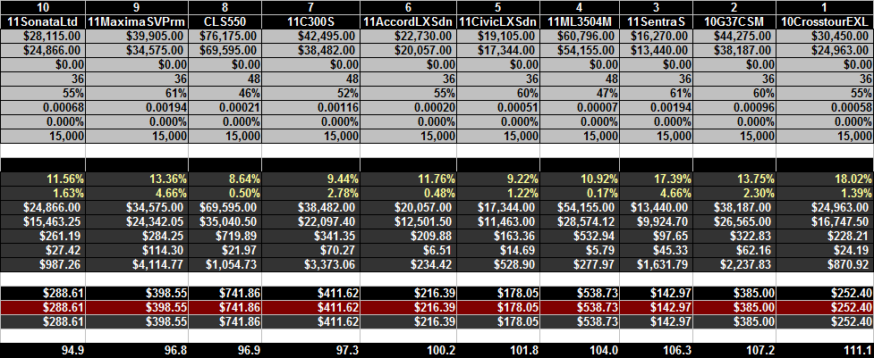874x358 pixels.
Task: Select the 11AccordLXSdn name cell
Action: 408,22
